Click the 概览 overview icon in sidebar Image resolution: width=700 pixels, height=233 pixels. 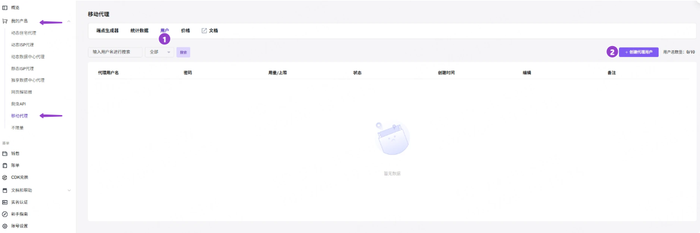(x=5, y=7)
